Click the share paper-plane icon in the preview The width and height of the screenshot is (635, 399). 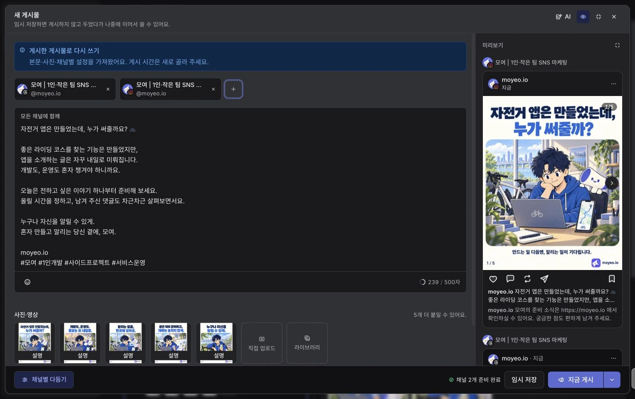545,279
